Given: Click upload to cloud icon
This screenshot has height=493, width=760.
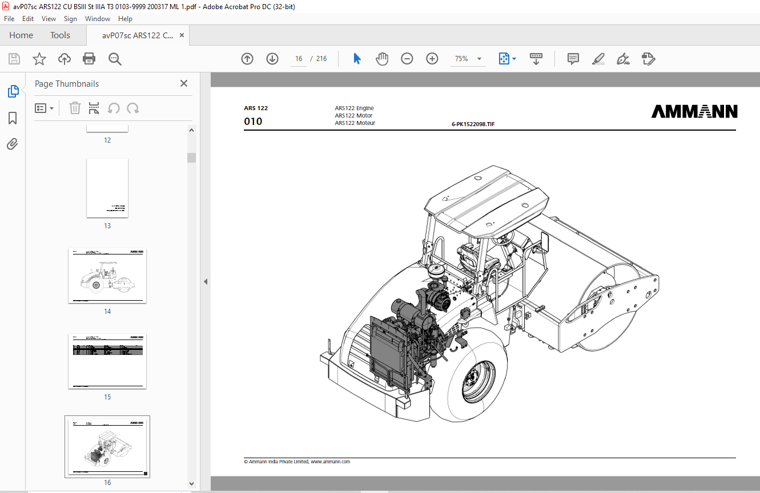Looking at the screenshot, I should coord(65,59).
